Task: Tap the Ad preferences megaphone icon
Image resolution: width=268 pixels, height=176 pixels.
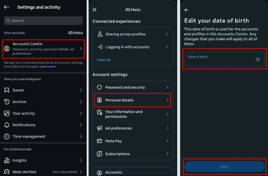Action: (x=99, y=128)
